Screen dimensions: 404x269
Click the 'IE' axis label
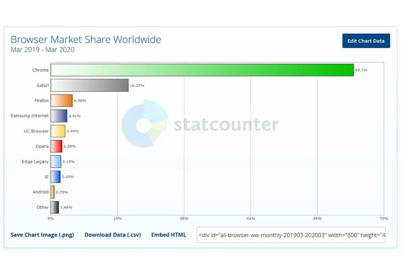coord(46,177)
